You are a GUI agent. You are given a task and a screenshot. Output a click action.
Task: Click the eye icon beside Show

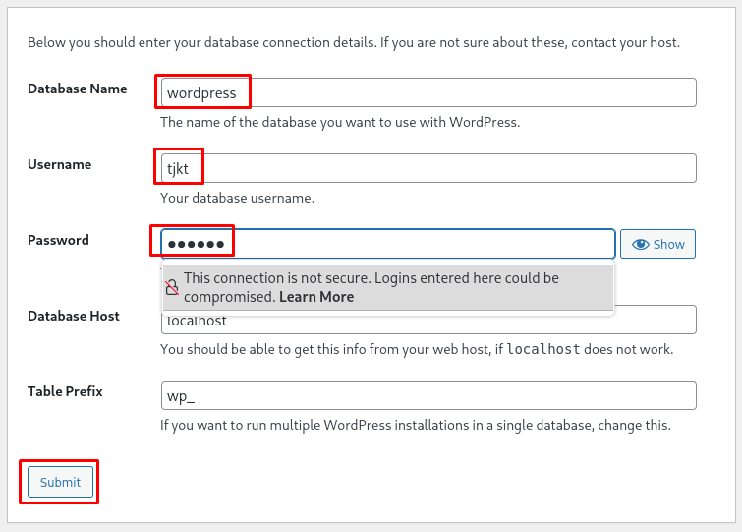[641, 244]
